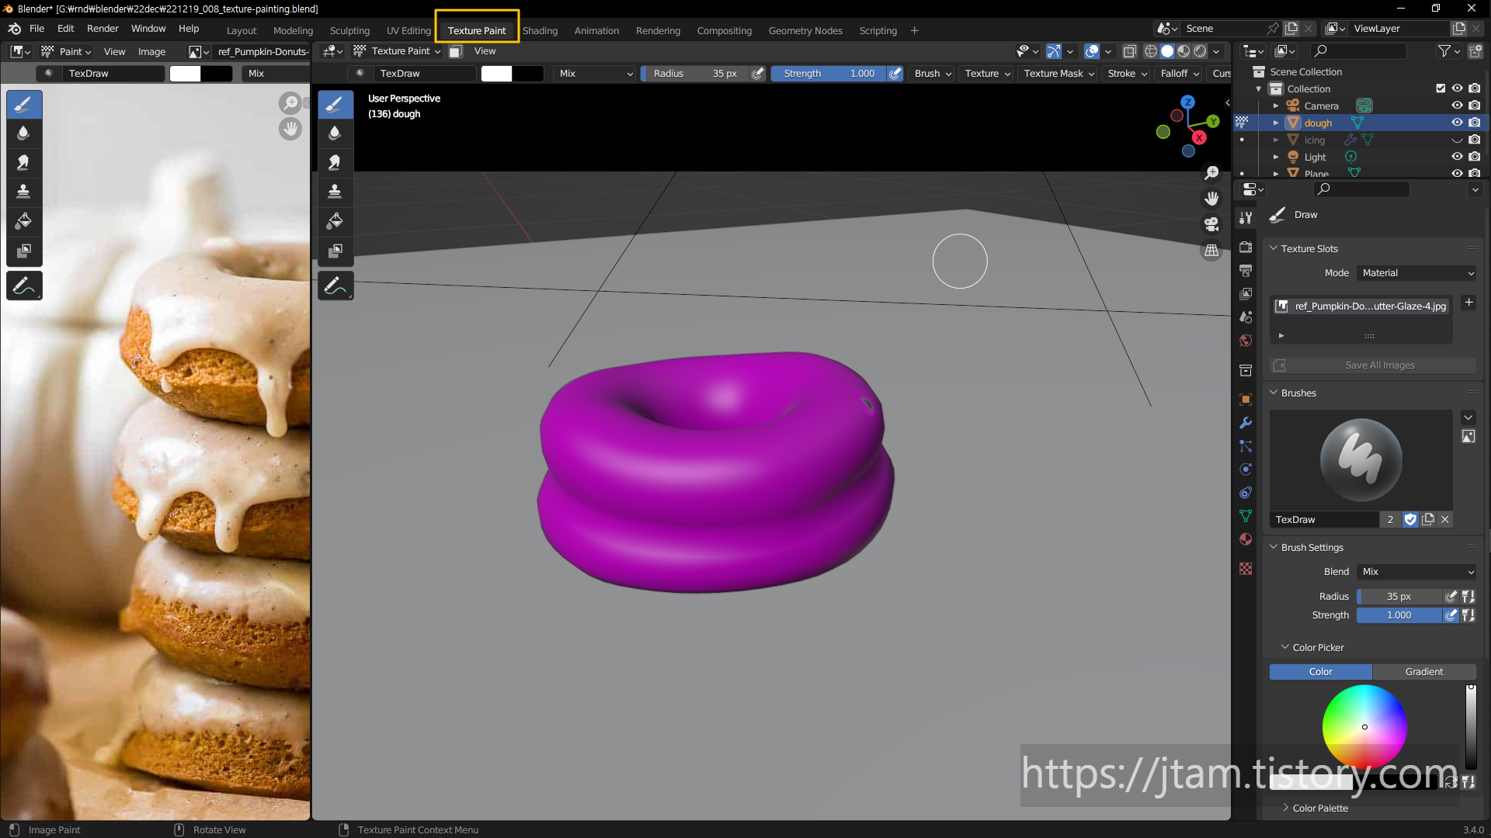Viewport: 1491px width, 838px height.
Task: Select the Mask tool in 3D viewport toolbar
Action: click(x=335, y=251)
